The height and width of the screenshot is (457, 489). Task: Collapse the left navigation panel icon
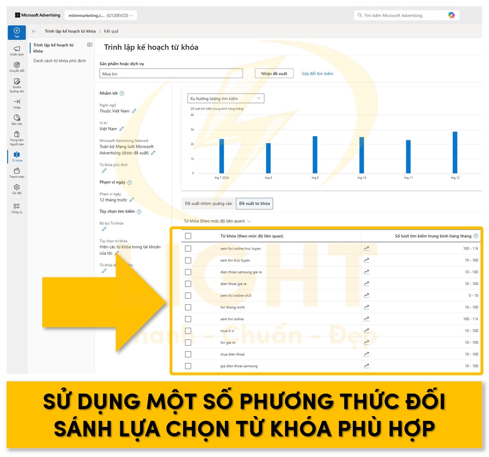pos(90,45)
